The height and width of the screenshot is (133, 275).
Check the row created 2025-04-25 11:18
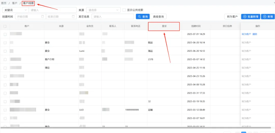(5, 68)
